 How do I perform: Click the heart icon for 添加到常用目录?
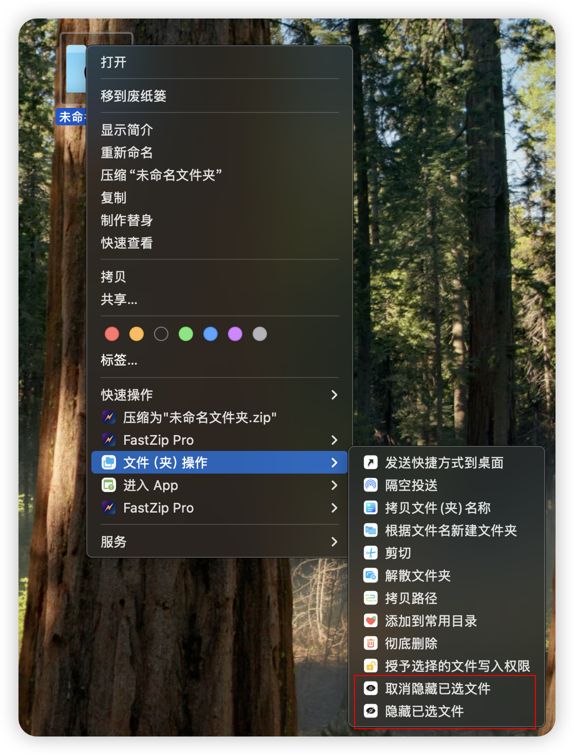[371, 621]
